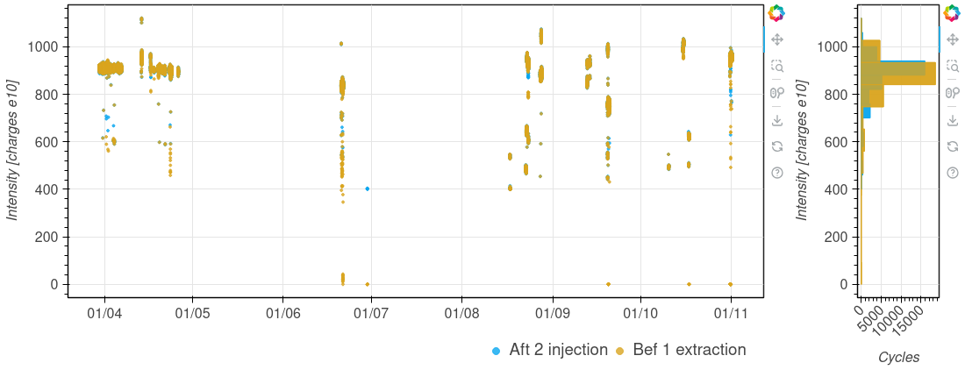Click the Bokeh logo on the histogram toolbar

point(952,13)
